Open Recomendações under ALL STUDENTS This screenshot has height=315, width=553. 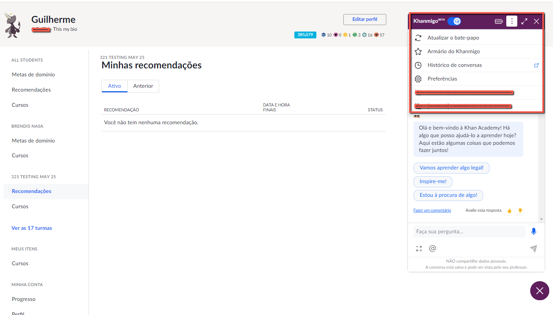tap(31, 90)
